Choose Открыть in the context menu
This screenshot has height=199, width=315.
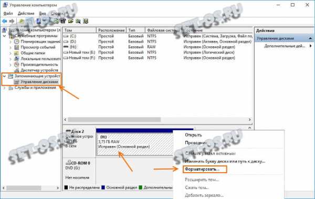(x=193, y=135)
